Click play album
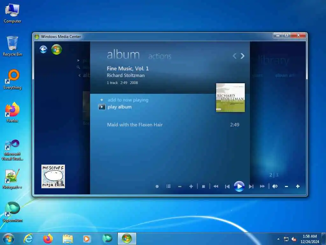Viewport: 326px width, 245px height. pyautogui.click(x=120, y=107)
